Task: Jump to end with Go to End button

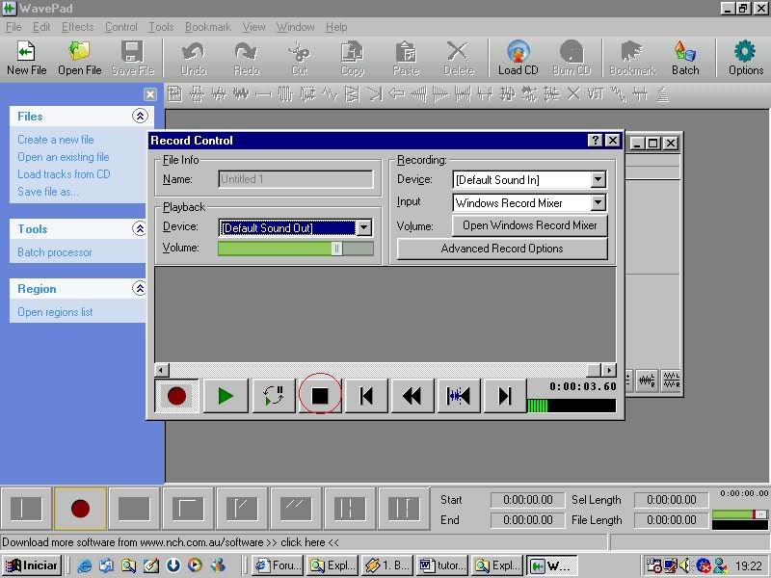Action: [x=504, y=396]
